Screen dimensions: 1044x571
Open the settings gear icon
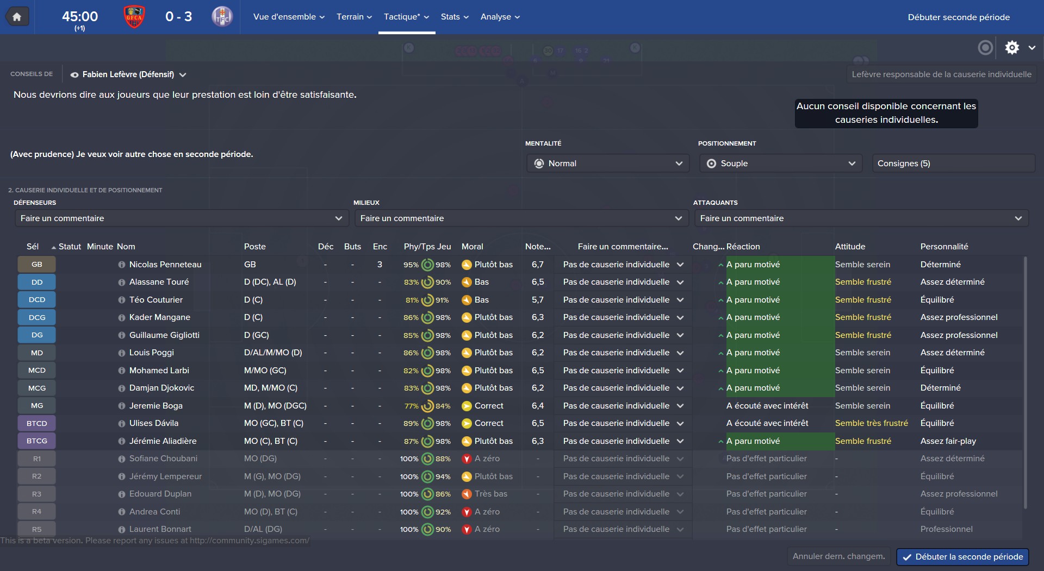pyautogui.click(x=1012, y=48)
